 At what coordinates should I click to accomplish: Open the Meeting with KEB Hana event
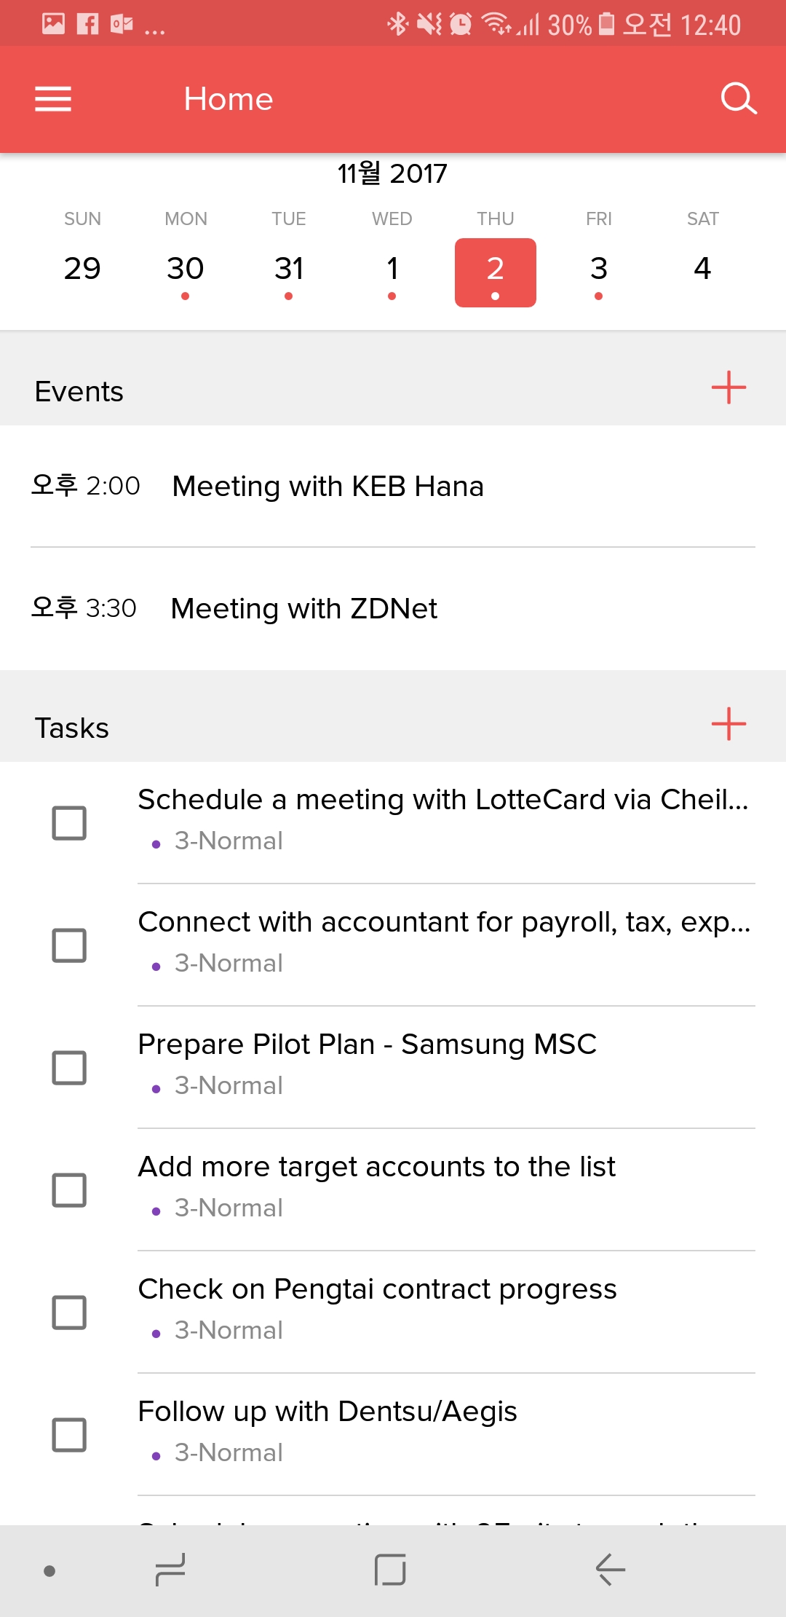327,487
